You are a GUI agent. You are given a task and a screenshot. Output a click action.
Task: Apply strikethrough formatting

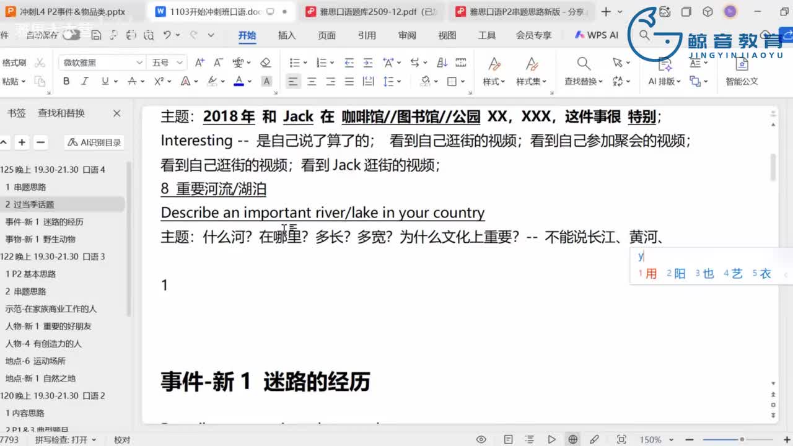coord(131,81)
